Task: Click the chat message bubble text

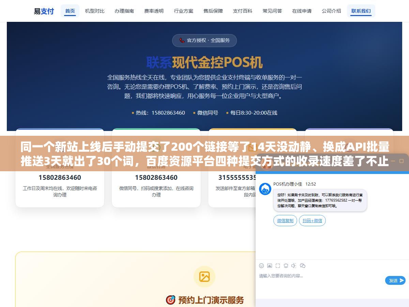Action: 320,200
